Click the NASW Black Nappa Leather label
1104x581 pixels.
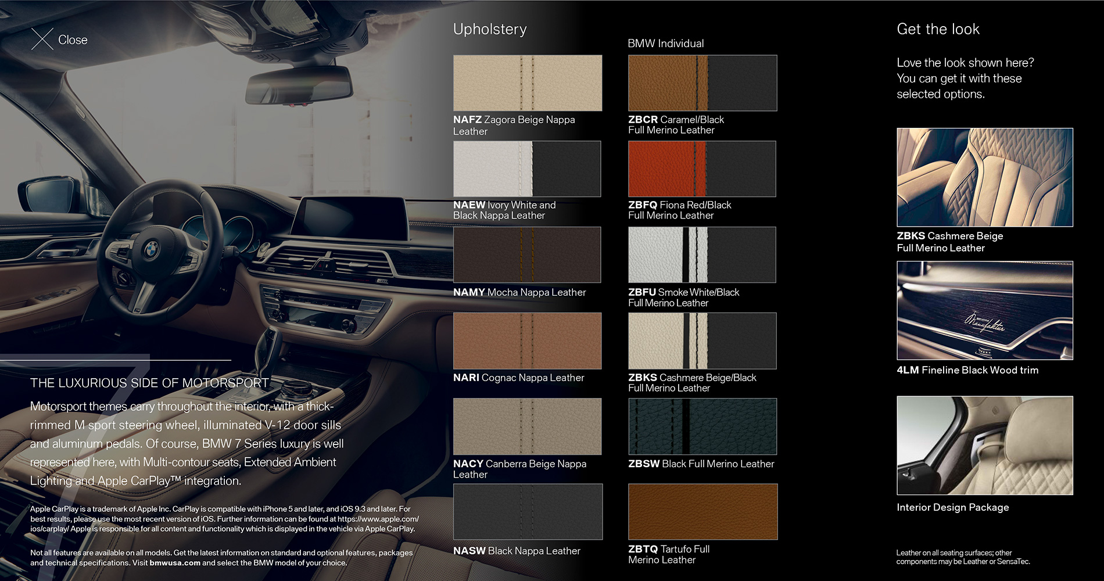[x=517, y=551]
